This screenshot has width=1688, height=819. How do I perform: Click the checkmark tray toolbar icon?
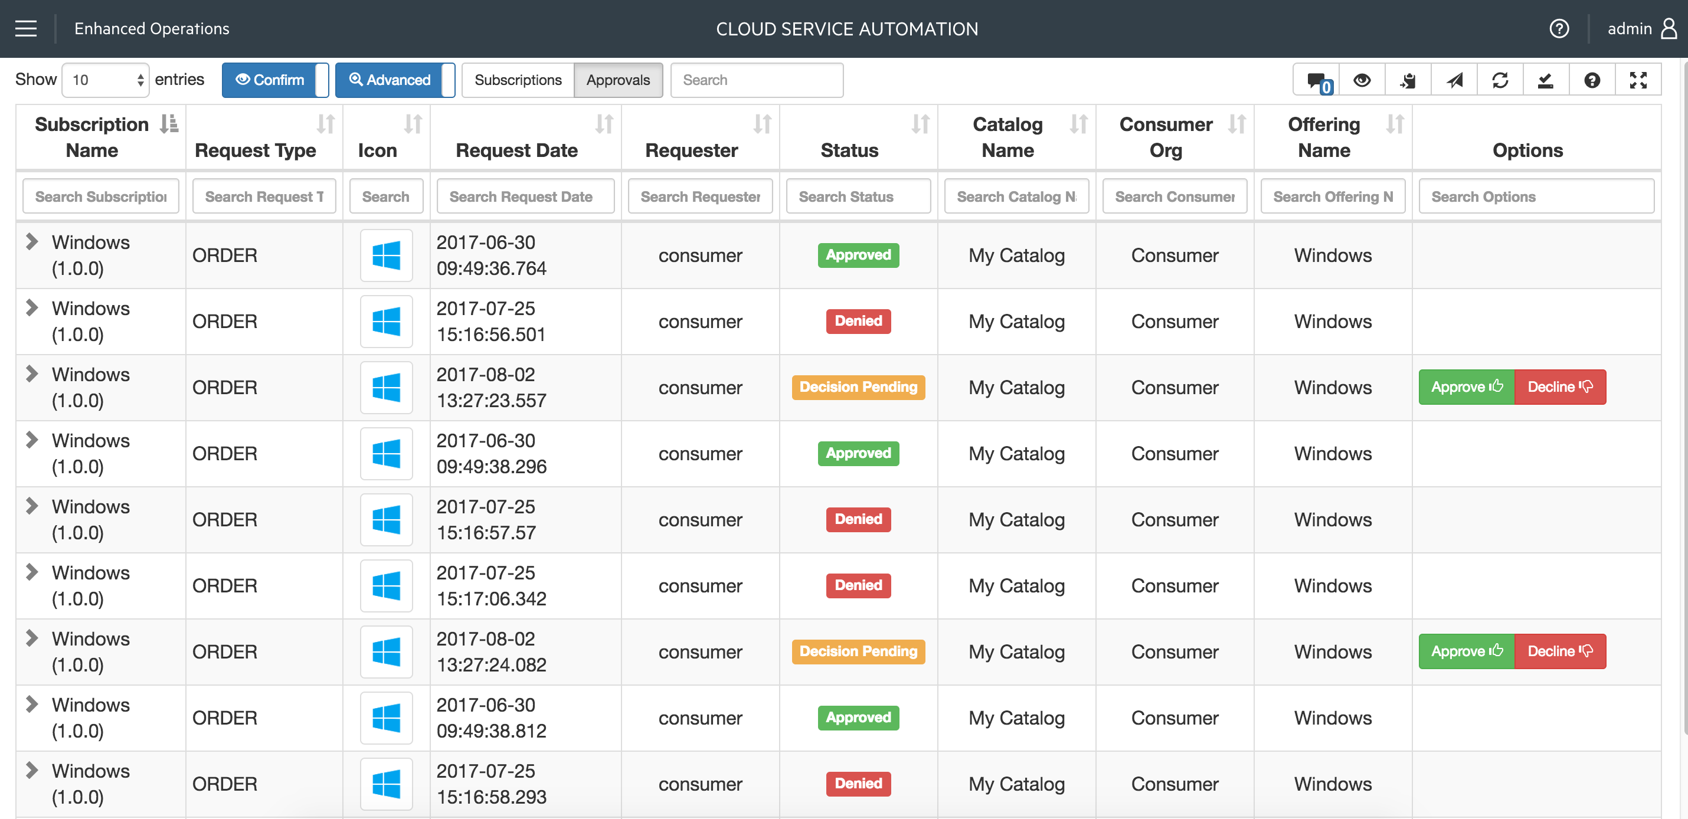point(1546,81)
